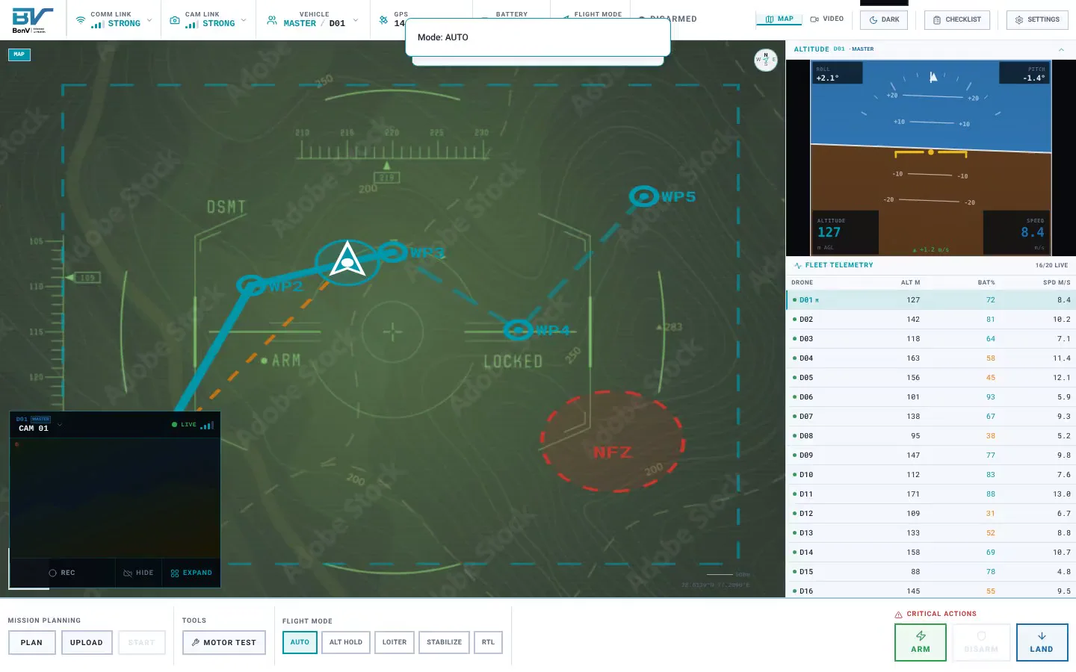This screenshot has height=672, width=1076.
Task: Click the mission PLAN button
Action: pyautogui.click(x=32, y=642)
